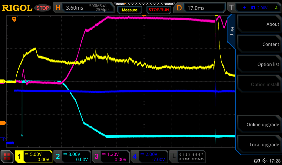Select About in Help menu
Screen dimensions: 282x165
coord(259,24)
